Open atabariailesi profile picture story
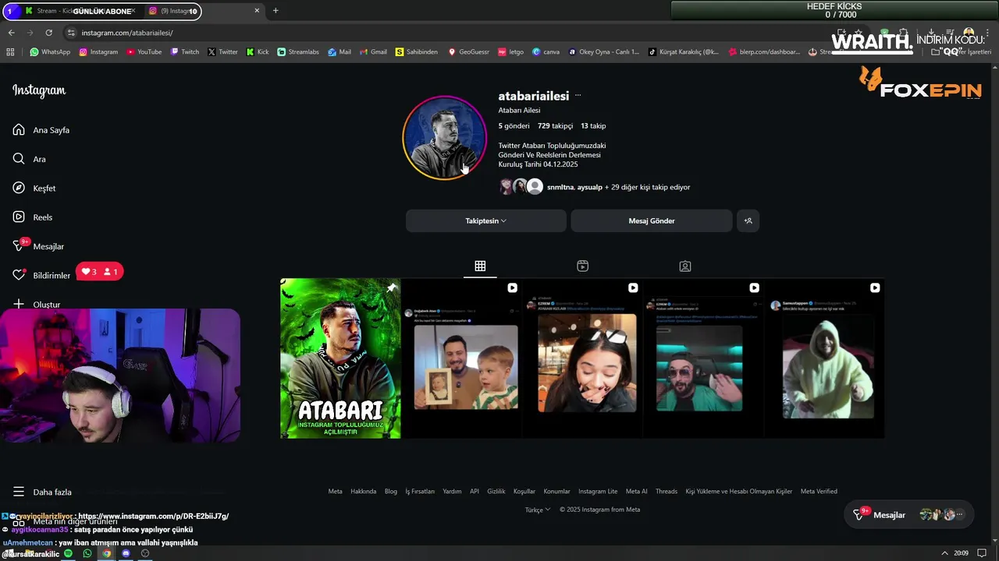 click(x=444, y=138)
